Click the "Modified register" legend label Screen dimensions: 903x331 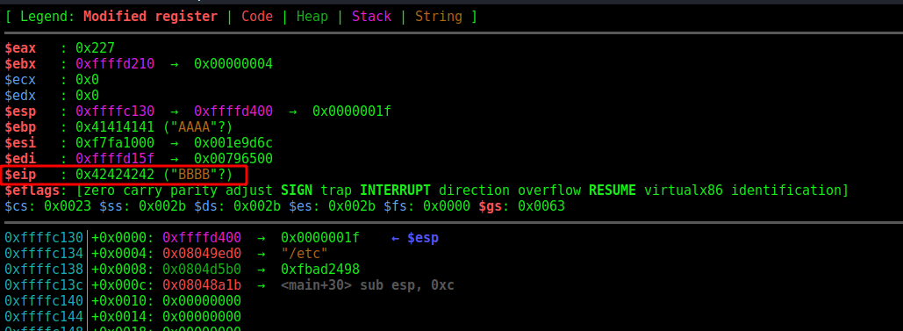150,16
